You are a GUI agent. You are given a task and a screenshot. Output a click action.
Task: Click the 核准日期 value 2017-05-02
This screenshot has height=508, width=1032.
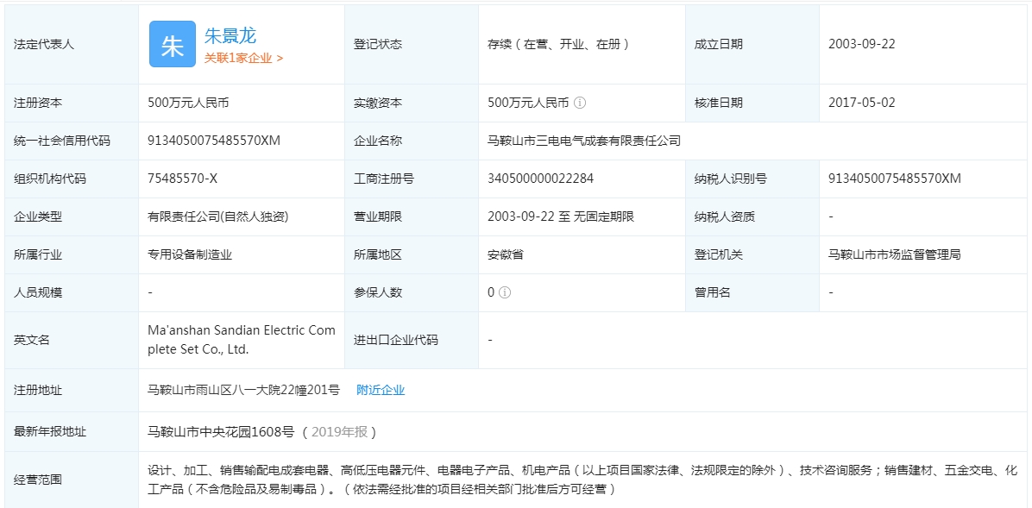[862, 103]
